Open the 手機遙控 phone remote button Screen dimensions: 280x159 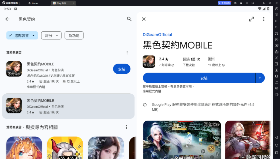[224, 3]
